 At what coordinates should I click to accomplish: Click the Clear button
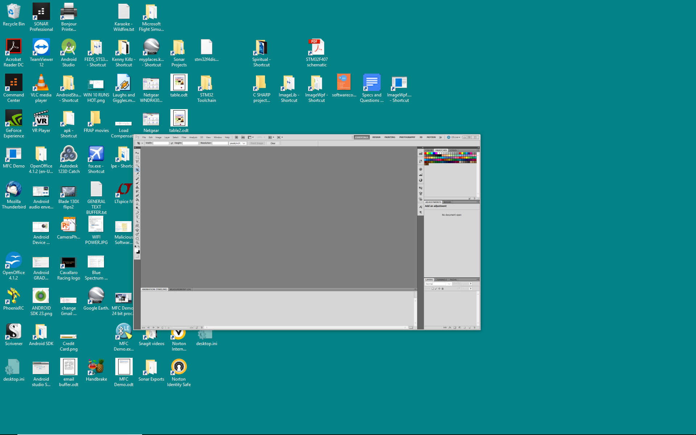click(273, 143)
